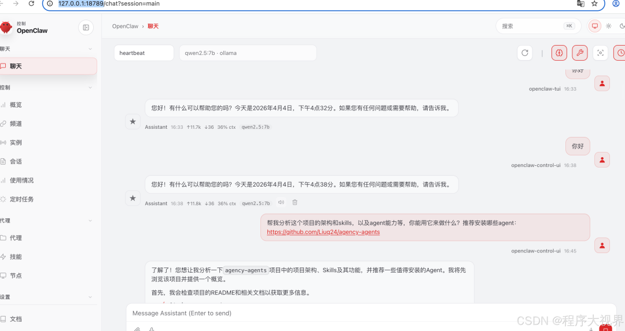The width and height of the screenshot is (625, 331).
Task: Open the 使用情况 usage page
Action: point(21,180)
